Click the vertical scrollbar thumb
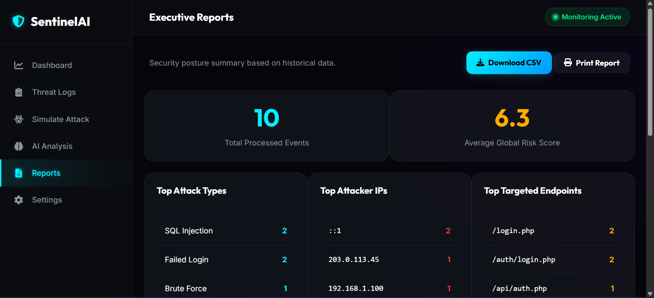The width and height of the screenshot is (654, 298). point(650,72)
